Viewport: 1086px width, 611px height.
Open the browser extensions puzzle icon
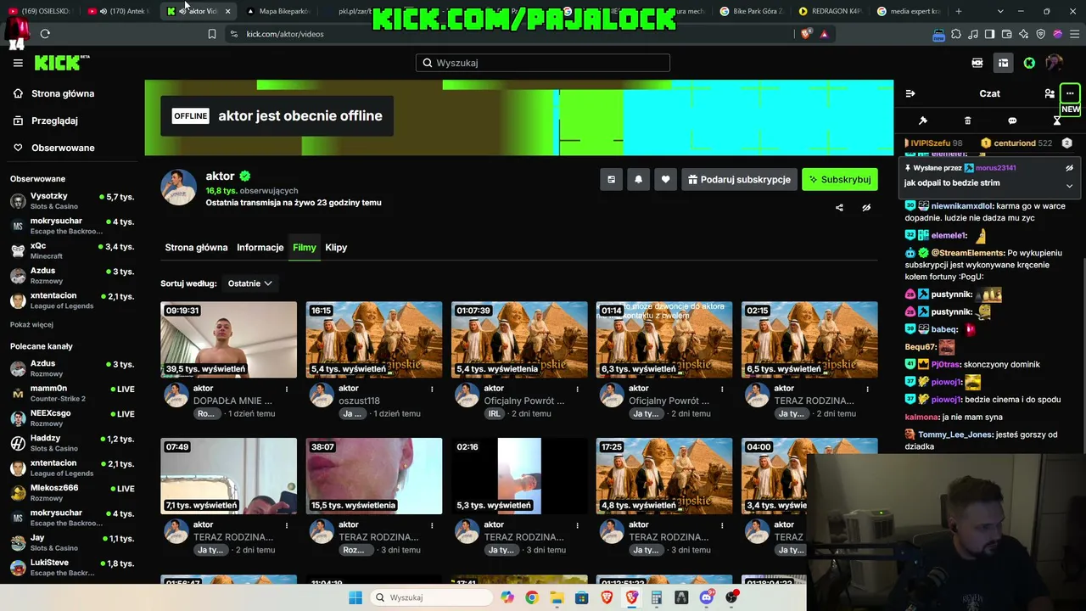(956, 34)
